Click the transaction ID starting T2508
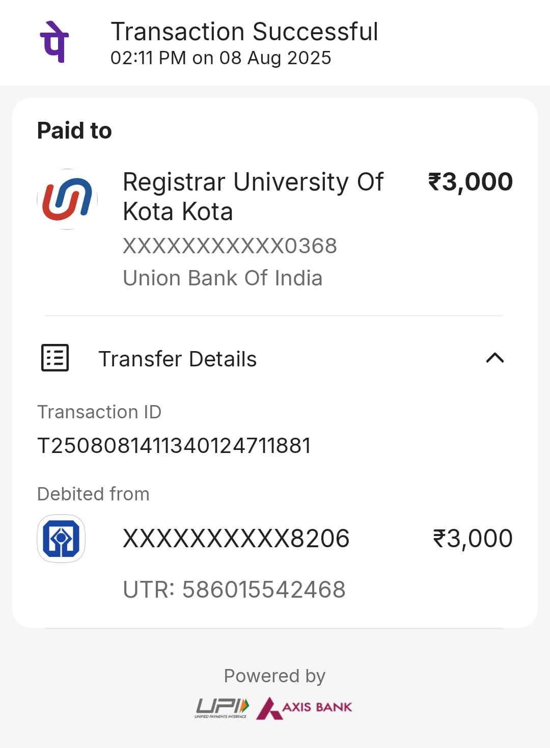Image resolution: width=550 pixels, height=748 pixels. tap(174, 446)
